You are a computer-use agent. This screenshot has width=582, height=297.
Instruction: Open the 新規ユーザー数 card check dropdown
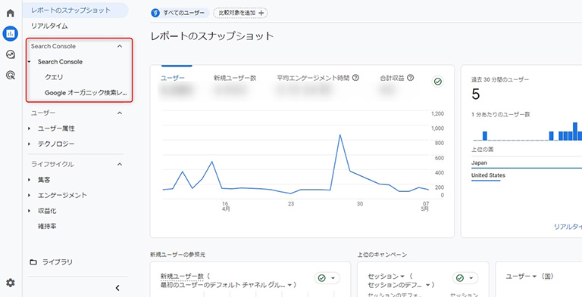[327, 278]
